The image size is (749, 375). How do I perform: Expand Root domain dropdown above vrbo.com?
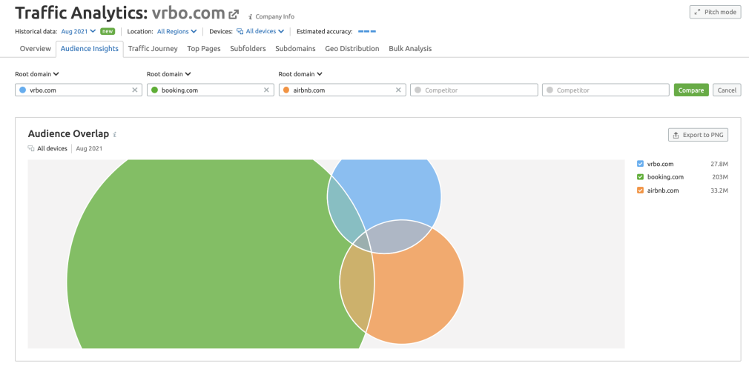click(37, 74)
